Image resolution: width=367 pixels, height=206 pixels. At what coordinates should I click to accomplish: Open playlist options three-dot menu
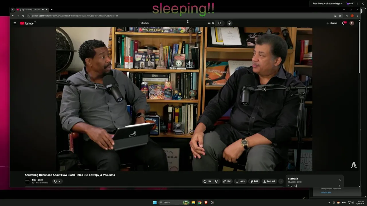pyautogui.click(x=339, y=186)
